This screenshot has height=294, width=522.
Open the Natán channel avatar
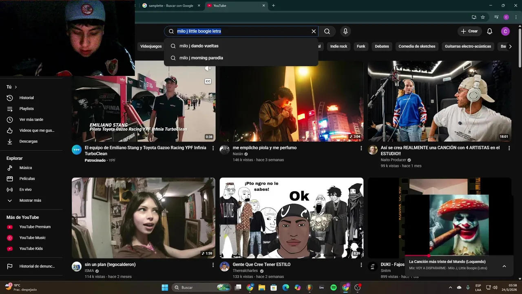click(x=225, y=149)
